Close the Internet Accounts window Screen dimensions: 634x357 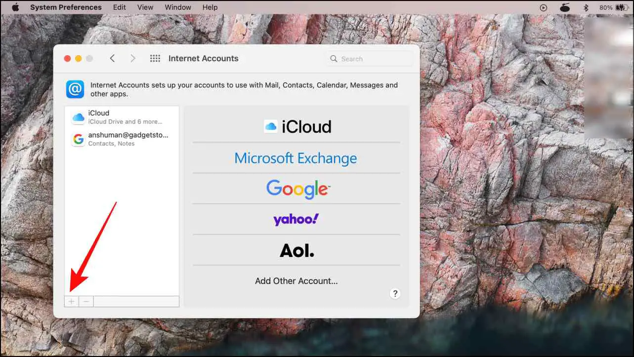pyautogui.click(x=68, y=59)
